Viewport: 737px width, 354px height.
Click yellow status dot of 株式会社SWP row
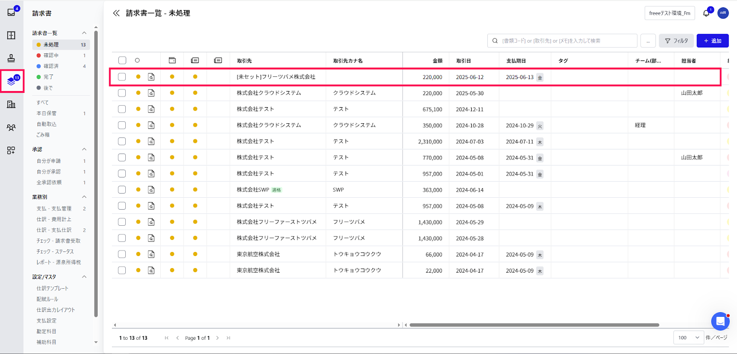pyautogui.click(x=138, y=189)
